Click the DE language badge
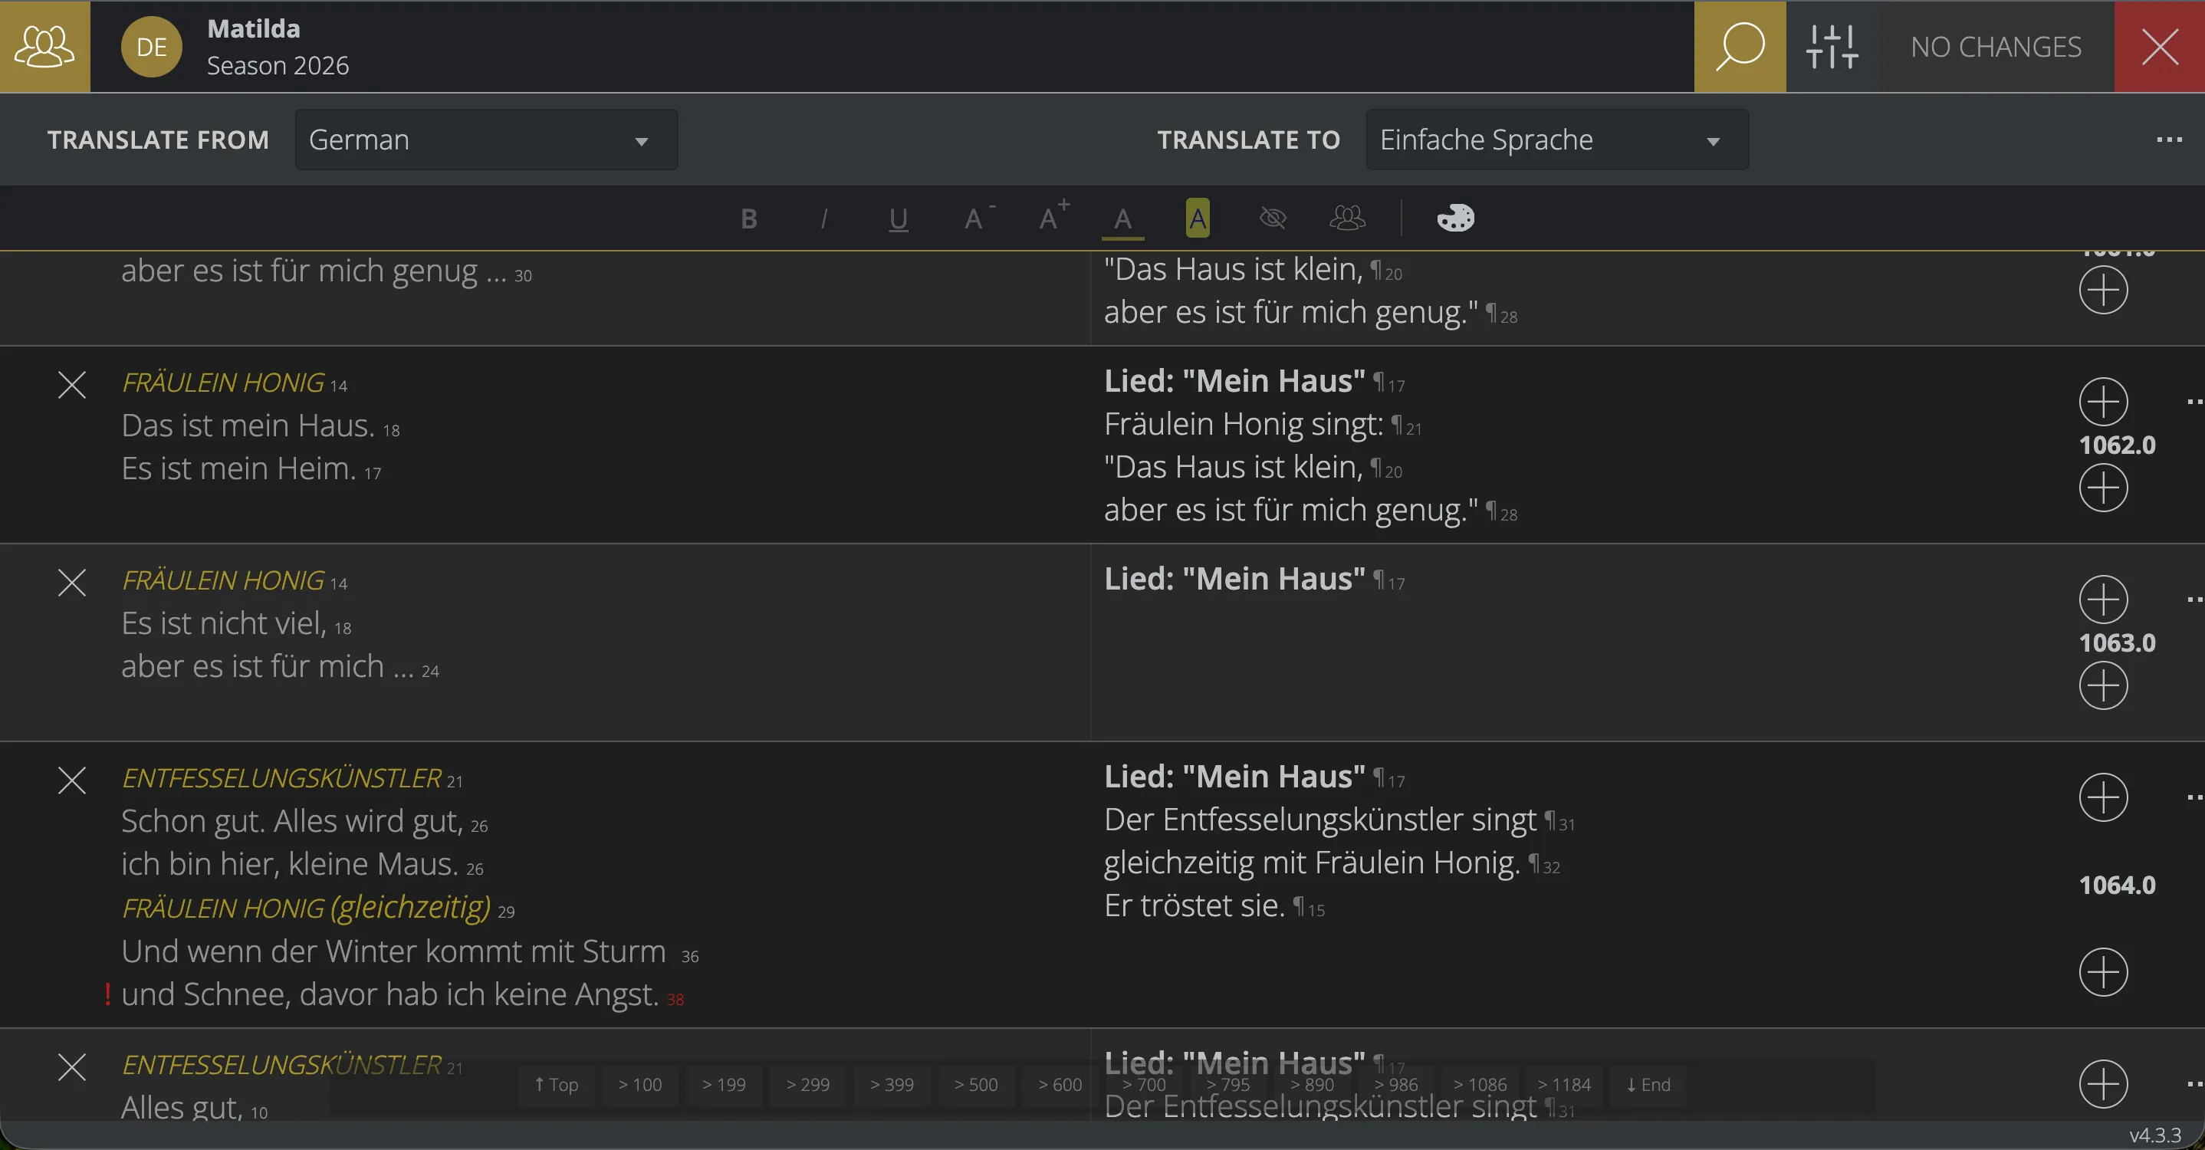Viewport: 2205px width, 1150px height. click(x=152, y=47)
